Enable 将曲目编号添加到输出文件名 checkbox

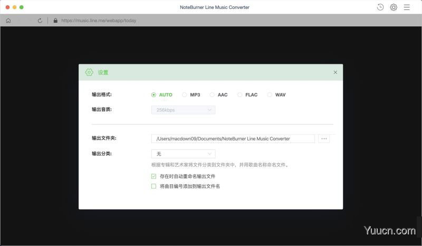coord(154,186)
